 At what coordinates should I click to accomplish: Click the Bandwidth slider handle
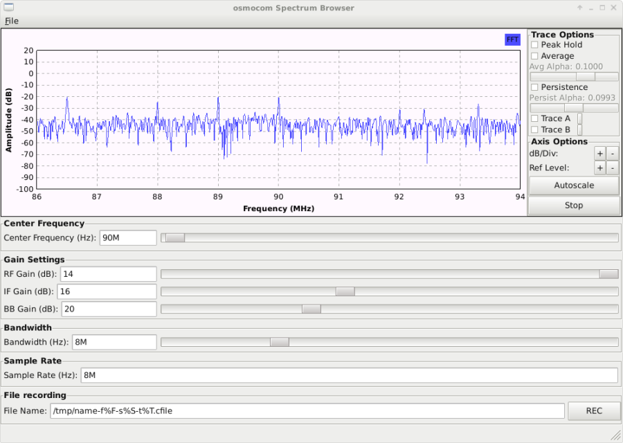[x=280, y=342]
